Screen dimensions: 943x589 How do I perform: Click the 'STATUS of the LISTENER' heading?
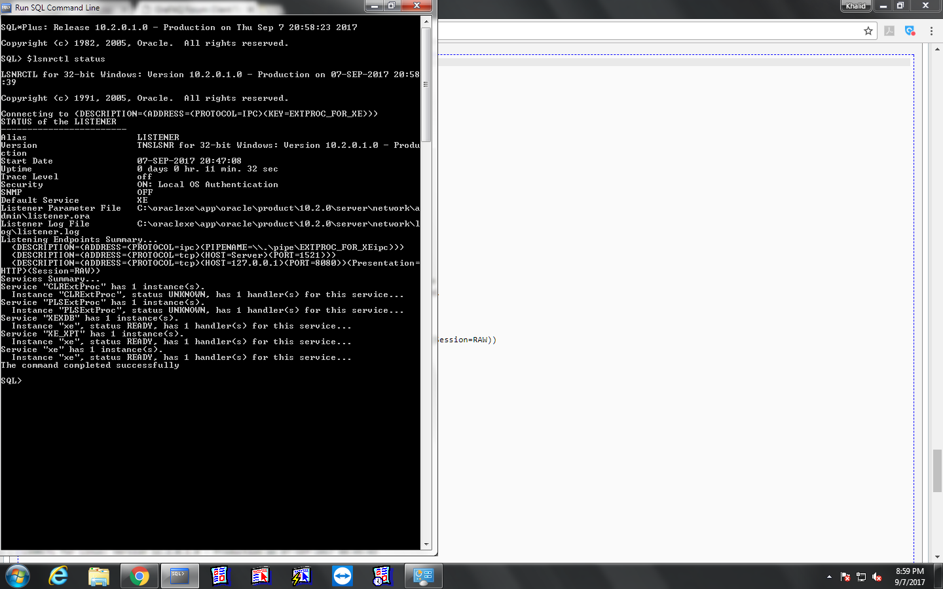pyautogui.click(x=58, y=122)
